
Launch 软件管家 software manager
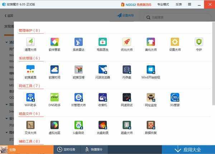point(54,42)
